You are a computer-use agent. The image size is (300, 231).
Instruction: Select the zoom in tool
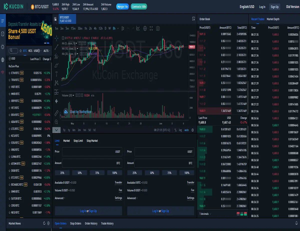pos(56,122)
